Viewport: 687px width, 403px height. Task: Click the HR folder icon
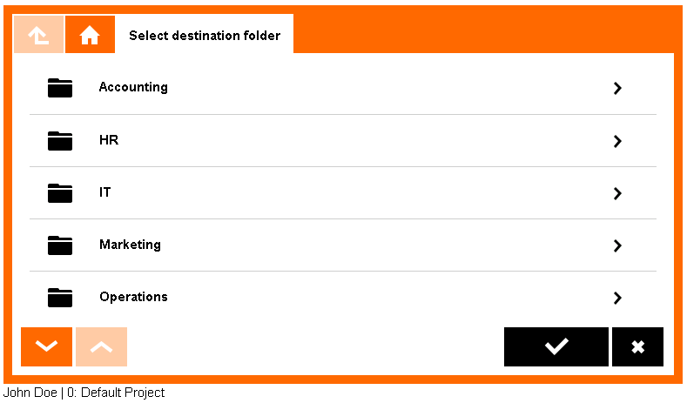(x=60, y=140)
